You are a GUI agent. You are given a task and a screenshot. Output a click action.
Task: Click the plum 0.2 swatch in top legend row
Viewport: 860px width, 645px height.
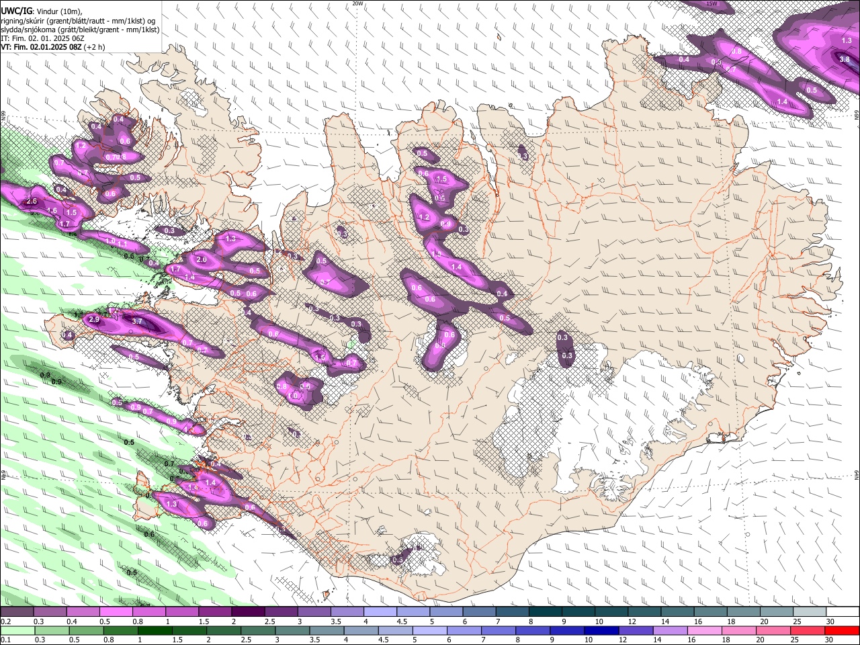(x=17, y=611)
